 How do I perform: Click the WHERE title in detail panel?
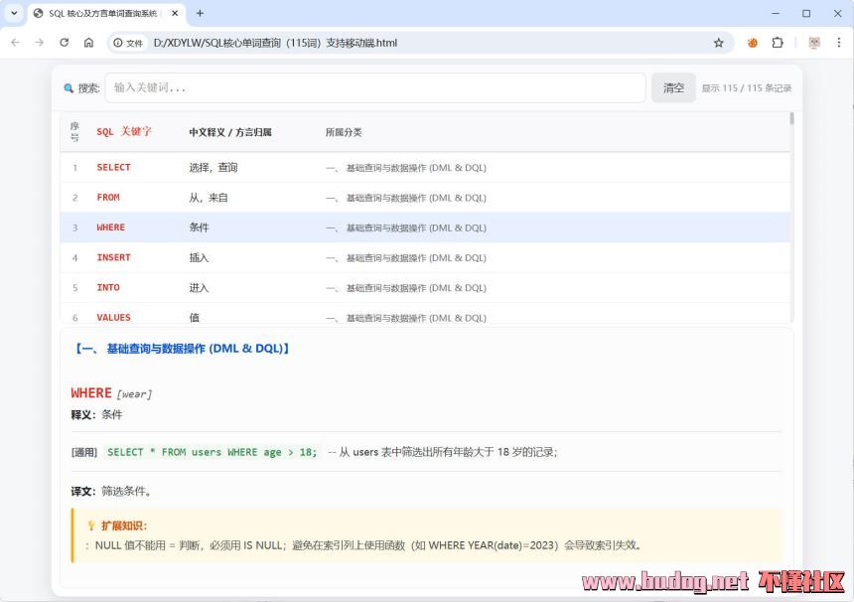click(91, 392)
